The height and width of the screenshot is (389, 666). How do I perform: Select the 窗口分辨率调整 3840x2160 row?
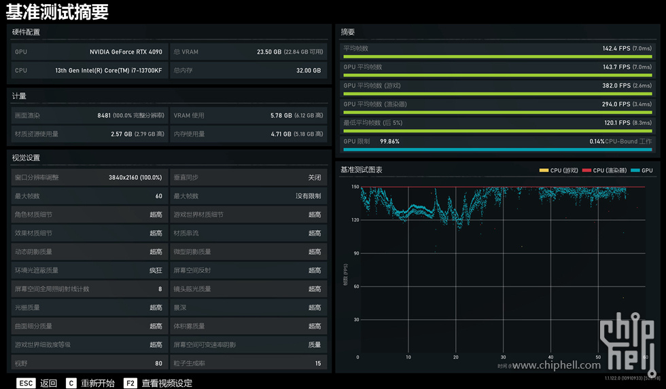[88, 177]
